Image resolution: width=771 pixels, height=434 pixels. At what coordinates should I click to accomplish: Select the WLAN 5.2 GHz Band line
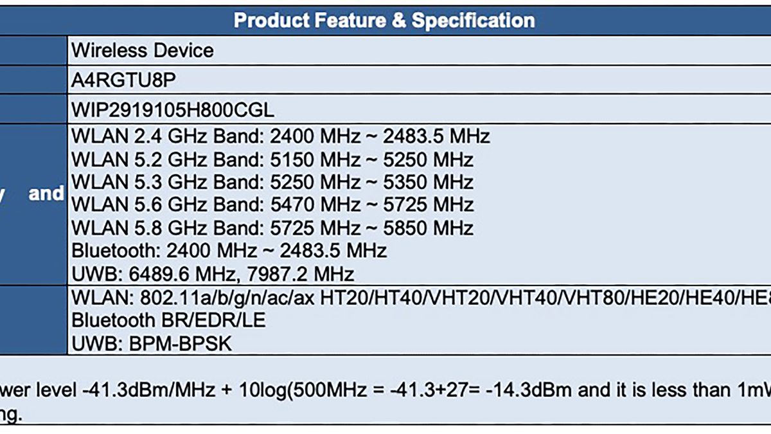coord(272,159)
